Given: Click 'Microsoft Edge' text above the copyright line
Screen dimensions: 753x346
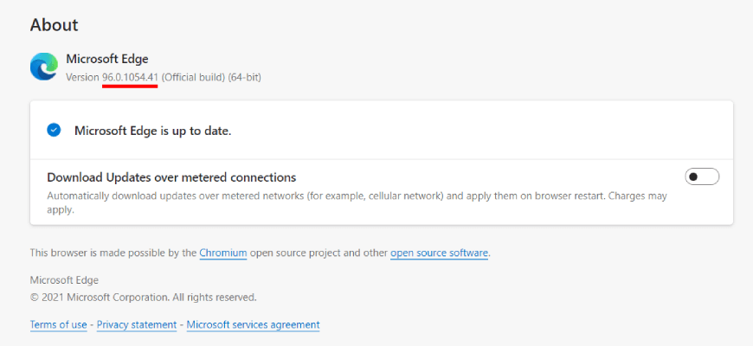Looking at the screenshot, I should tap(64, 280).
